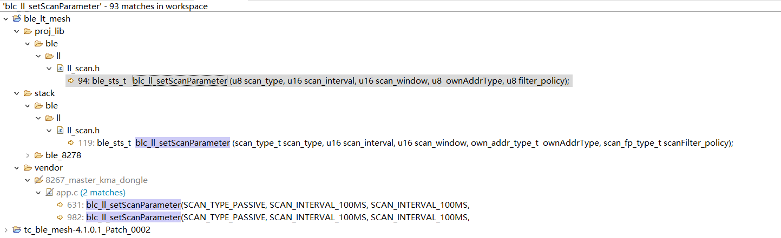Collapse the app.c matches node

pos(38,193)
